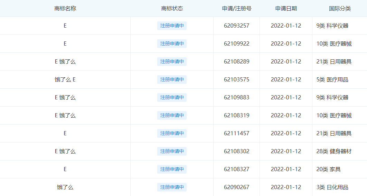Open 饿了么 trademark in row 62090267
The height and width of the screenshot is (196, 367).
coord(65,187)
